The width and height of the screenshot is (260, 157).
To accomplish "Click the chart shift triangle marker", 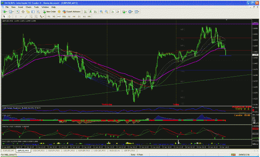I will (x=227, y=20).
